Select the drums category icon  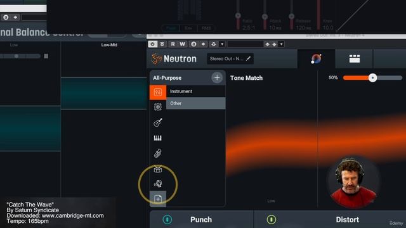coord(158,169)
